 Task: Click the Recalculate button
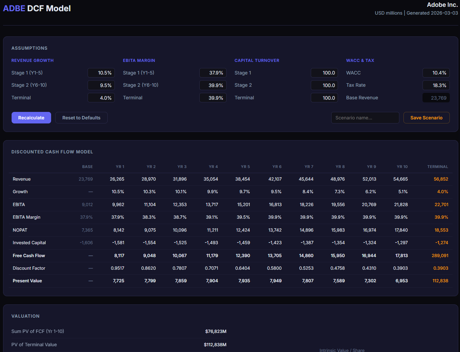[31, 118]
